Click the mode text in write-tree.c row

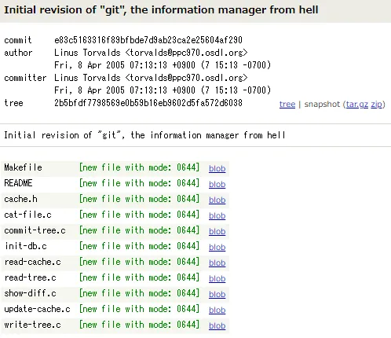coord(139,325)
